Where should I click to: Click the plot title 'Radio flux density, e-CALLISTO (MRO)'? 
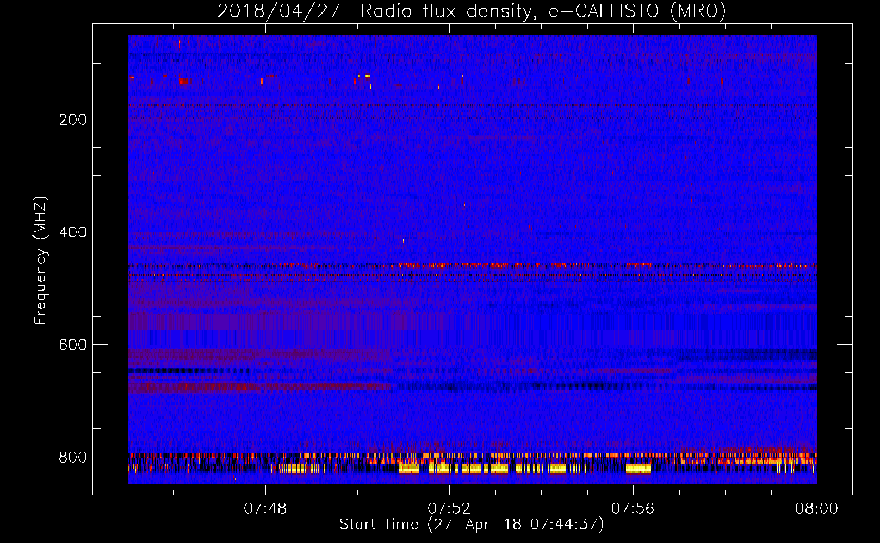pyautogui.click(x=543, y=11)
